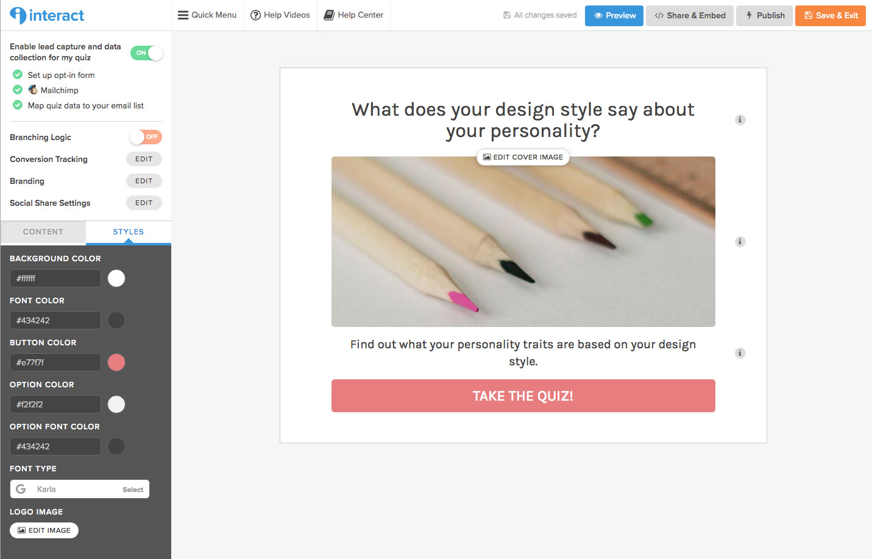Click the info icon beside the quiz title
This screenshot has width=872, height=559.
point(740,120)
